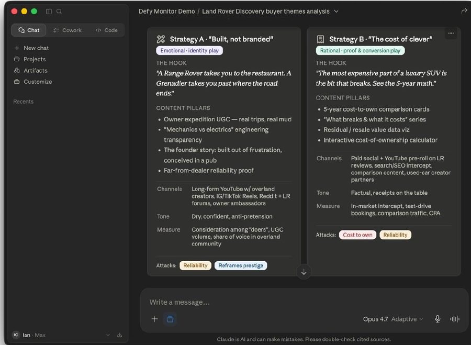This screenshot has width=471, height=345.
Task: Click the Emotional · identity play tag
Action: tap(189, 50)
